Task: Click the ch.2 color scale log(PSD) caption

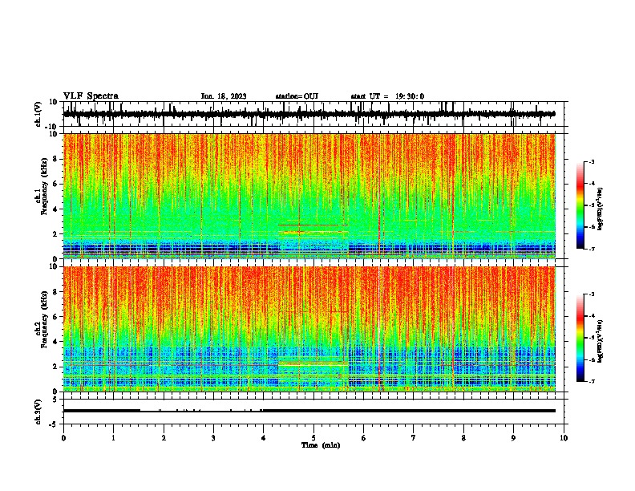Action: click(x=600, y=341)
